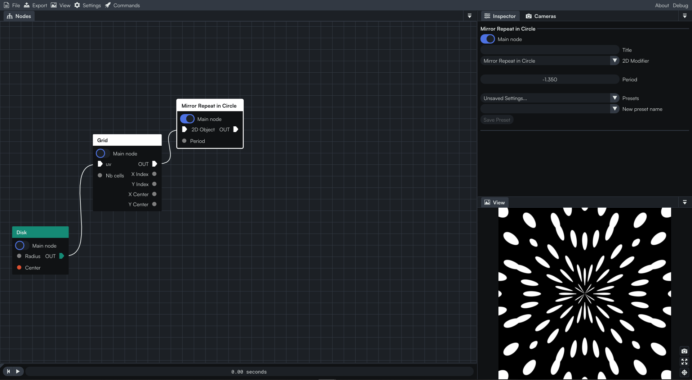Click the play button on timeline

pyautogui.click(x=18, y=371)
